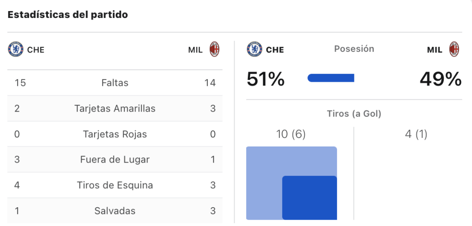Click the Tiros de Esquina row
The height and width of the screenshot is (226, 472).
pos(115,185)
